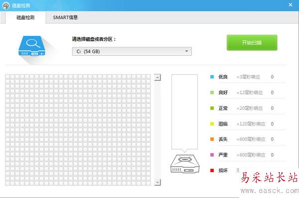Click the 严重 legend label
The height and width of the screenshot is (198, 299).
[x=223, y=155]
